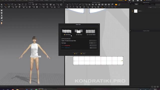Click the Inside Fold angle input field

93,48
